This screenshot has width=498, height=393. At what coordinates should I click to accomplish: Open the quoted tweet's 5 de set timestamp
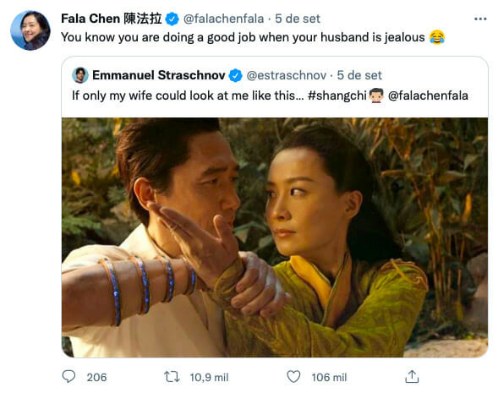[x=359, y=75]
